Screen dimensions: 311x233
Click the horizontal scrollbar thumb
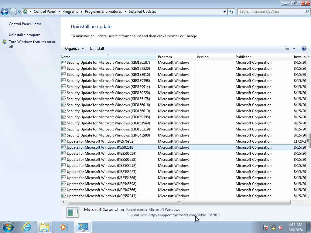(x=179, y=202)
